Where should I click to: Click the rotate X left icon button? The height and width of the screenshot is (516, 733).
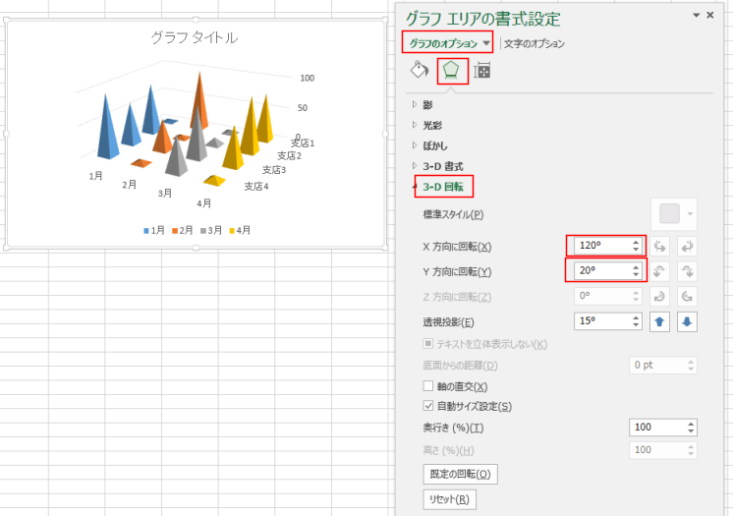pos(662,246)
